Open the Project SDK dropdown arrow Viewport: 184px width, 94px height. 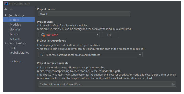[x=97, y=35]
